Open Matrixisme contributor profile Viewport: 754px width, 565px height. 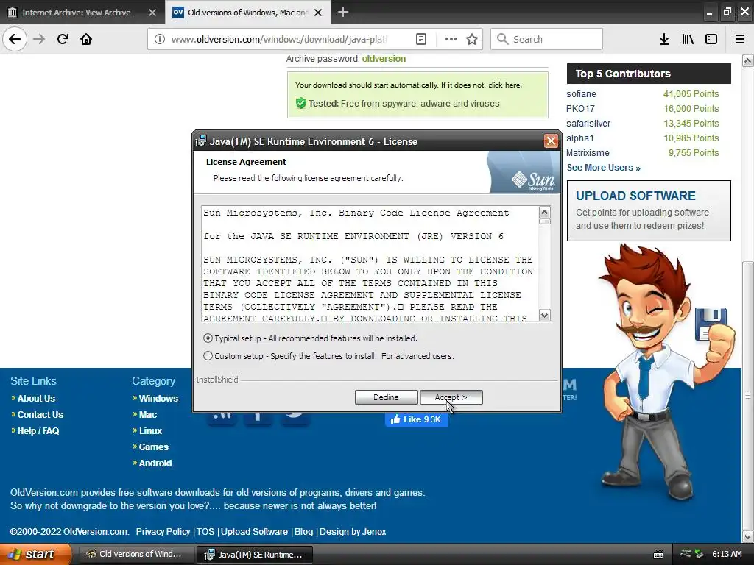click(x=588, y=153)
